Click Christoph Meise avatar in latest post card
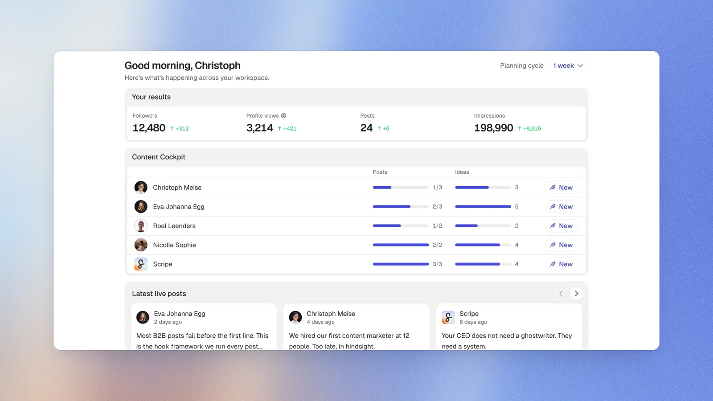This screenshot has height=401, width=713. click(295, 317)
